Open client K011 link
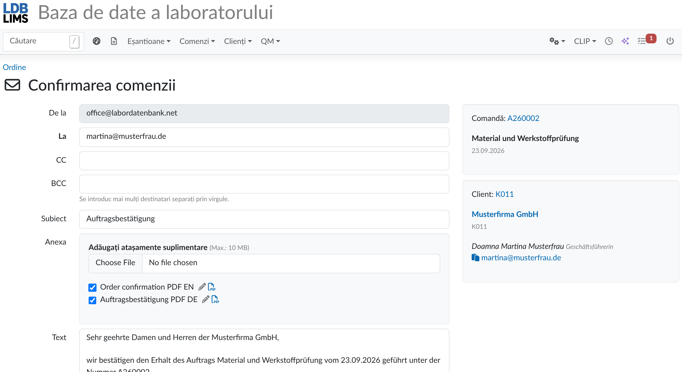Screen dimensions: 682x372 (504, 194)
